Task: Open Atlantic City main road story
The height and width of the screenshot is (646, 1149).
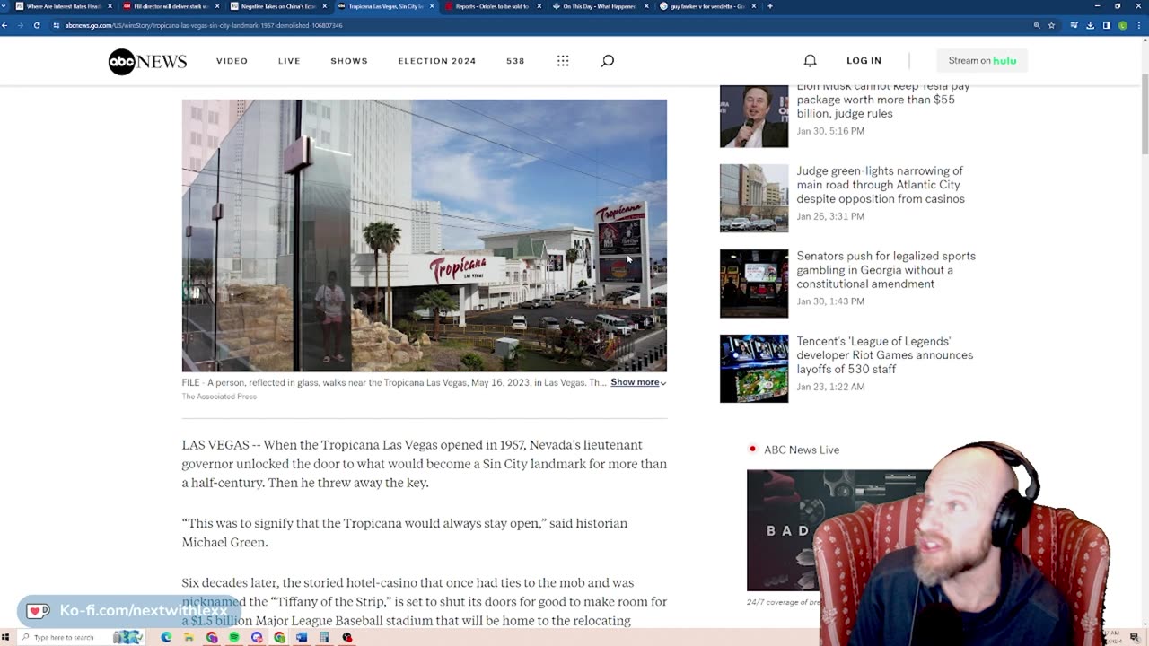Action: click(x=881, y=185)
